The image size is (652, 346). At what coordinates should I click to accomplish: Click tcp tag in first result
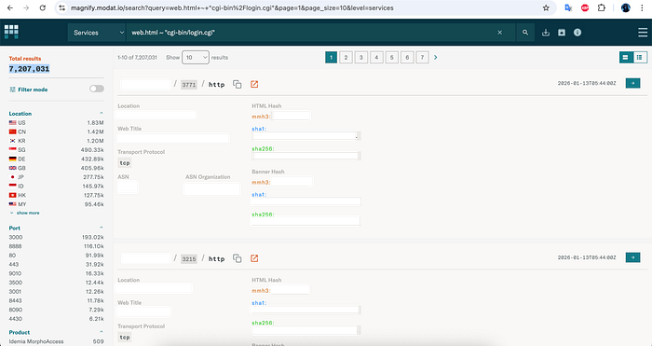click(125, 163)
